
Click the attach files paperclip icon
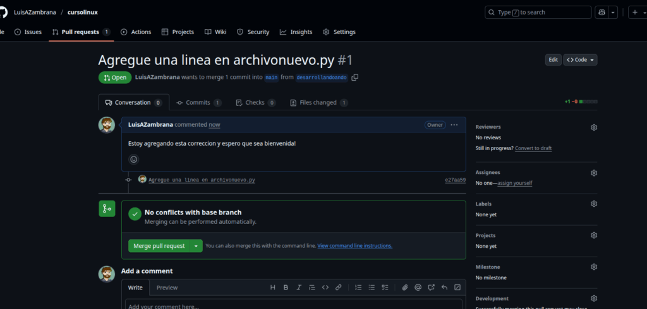click(405, 288)
